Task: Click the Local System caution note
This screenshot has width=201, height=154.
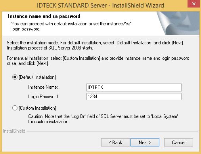Action: coord(103,119)
